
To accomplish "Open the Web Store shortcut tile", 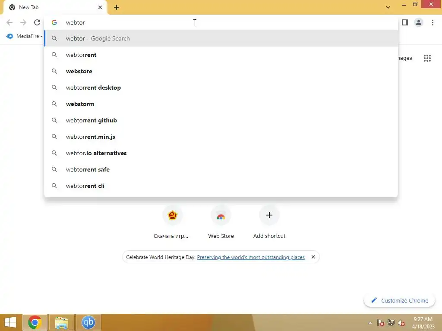I will click(x=221, y=222).
